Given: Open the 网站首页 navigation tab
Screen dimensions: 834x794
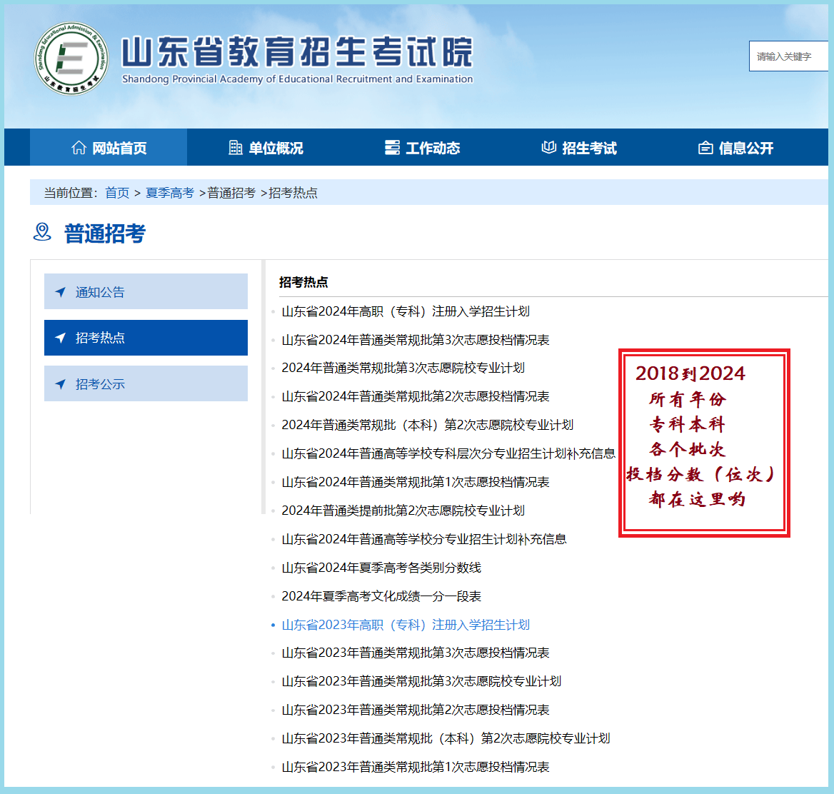Looking at the screenshot, I should click(x=109, y=147).
